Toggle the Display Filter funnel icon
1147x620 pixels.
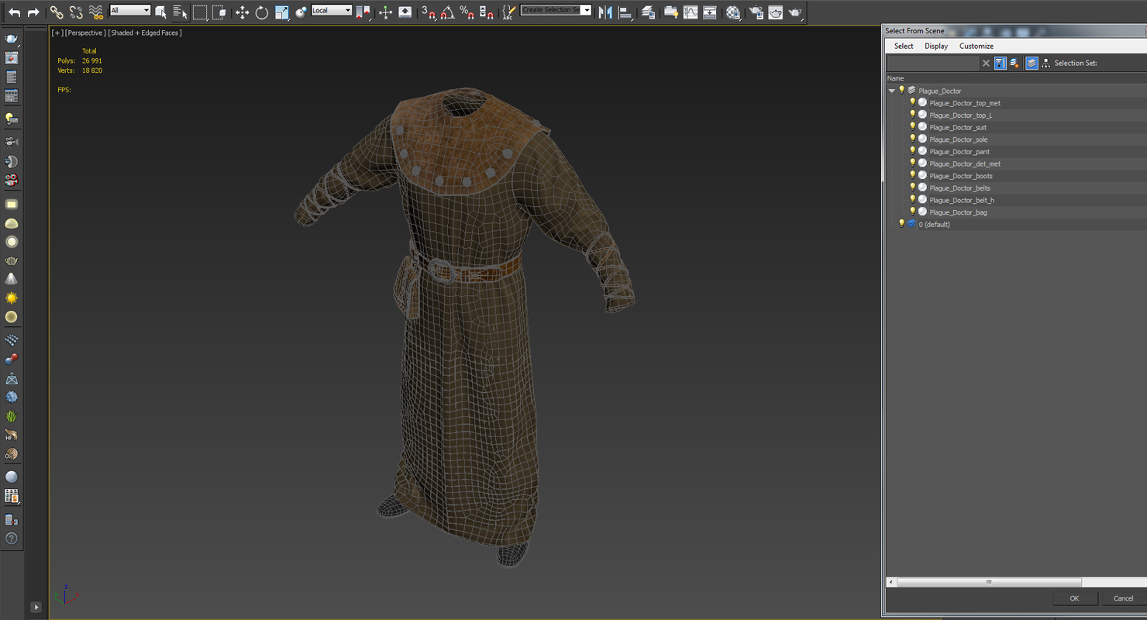point(1001,64)
